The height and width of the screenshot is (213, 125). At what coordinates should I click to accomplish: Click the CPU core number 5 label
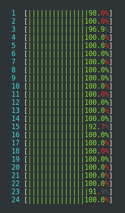14,46
